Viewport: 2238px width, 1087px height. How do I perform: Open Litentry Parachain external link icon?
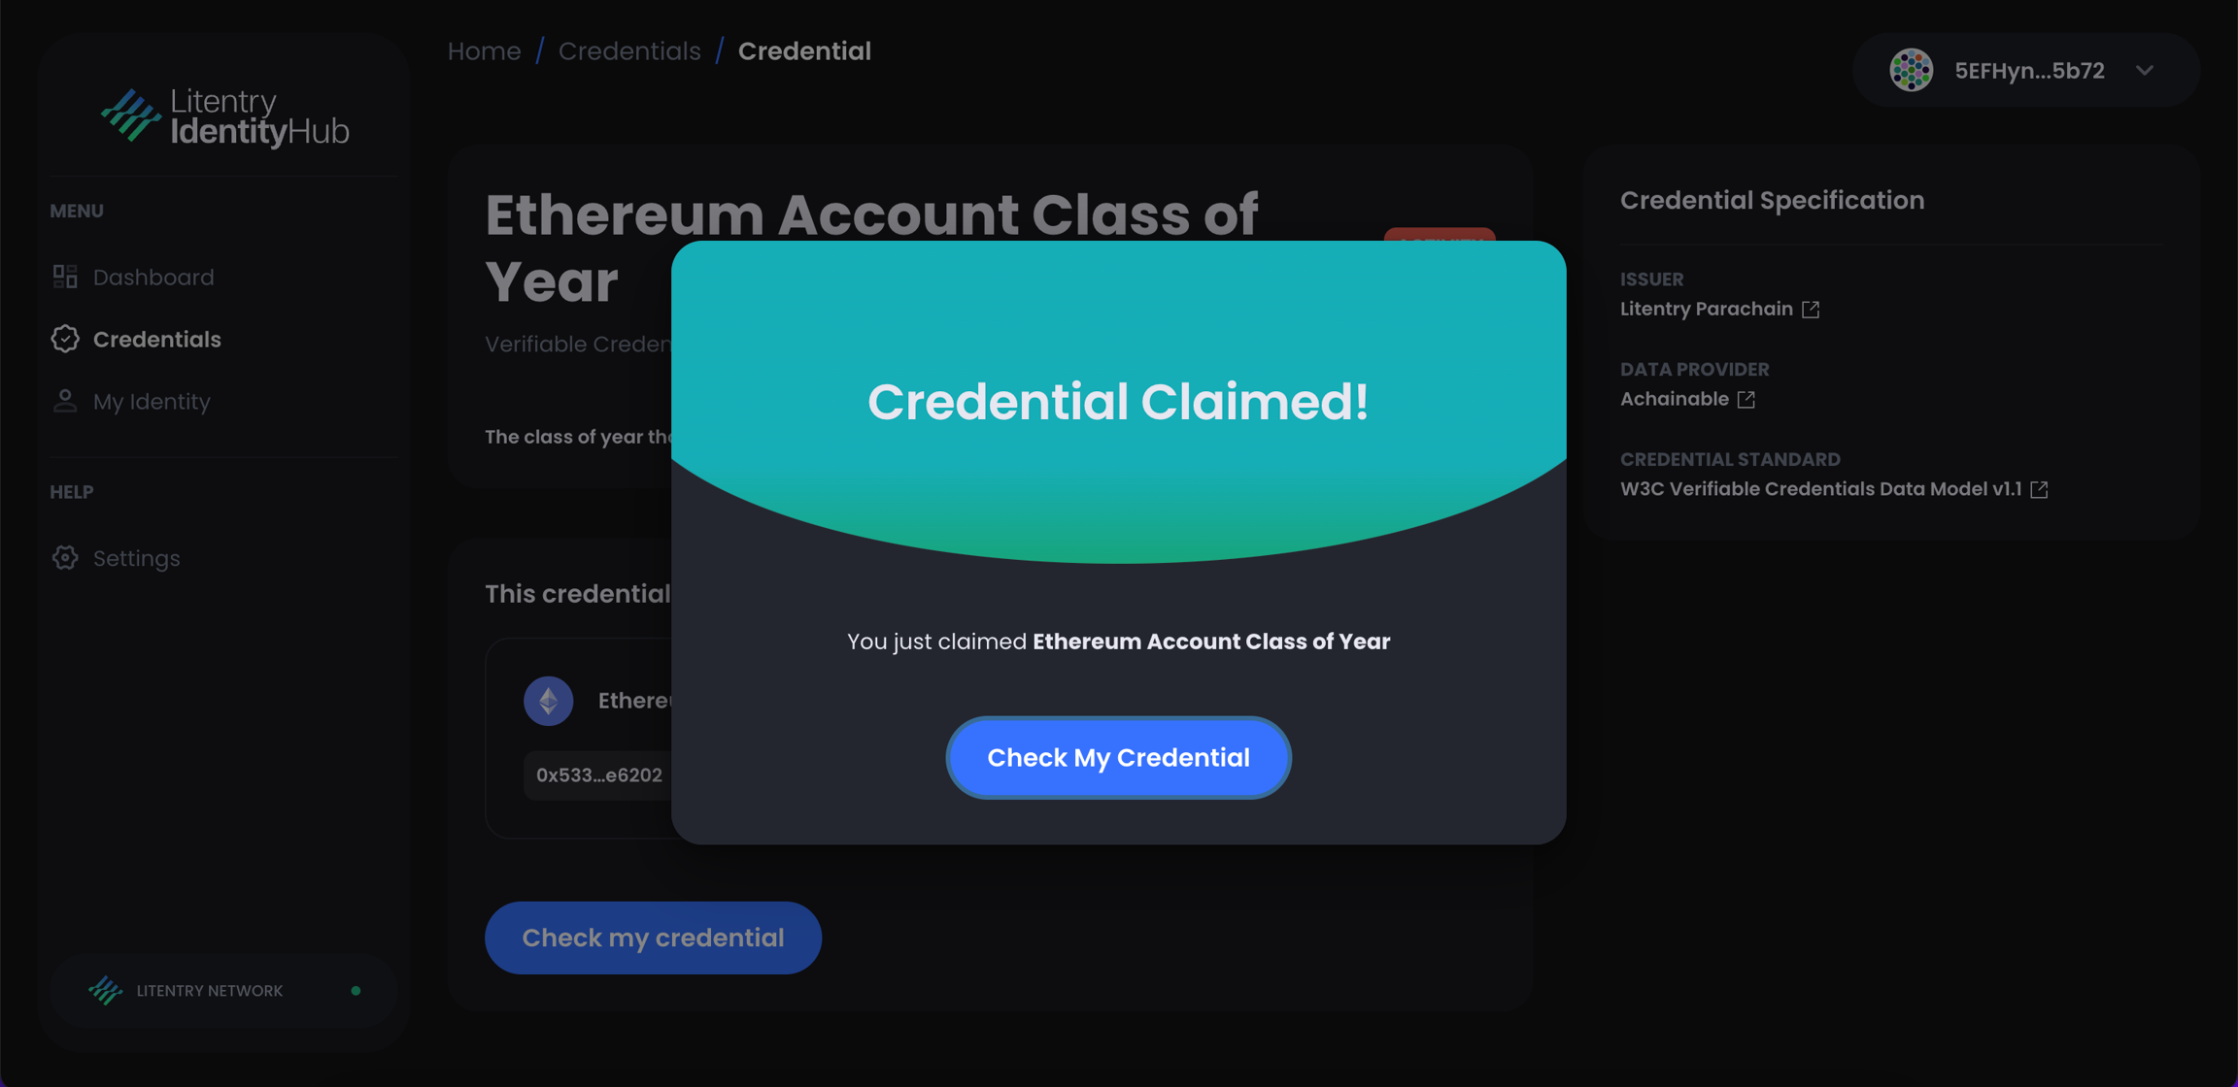[1811, 309]
